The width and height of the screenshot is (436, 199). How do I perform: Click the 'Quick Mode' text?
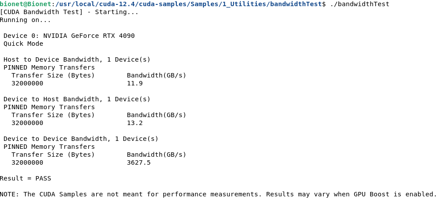(23, 44)
